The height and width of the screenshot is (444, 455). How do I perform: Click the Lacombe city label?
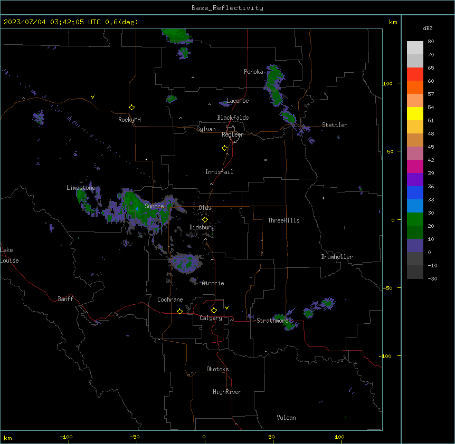238,101
